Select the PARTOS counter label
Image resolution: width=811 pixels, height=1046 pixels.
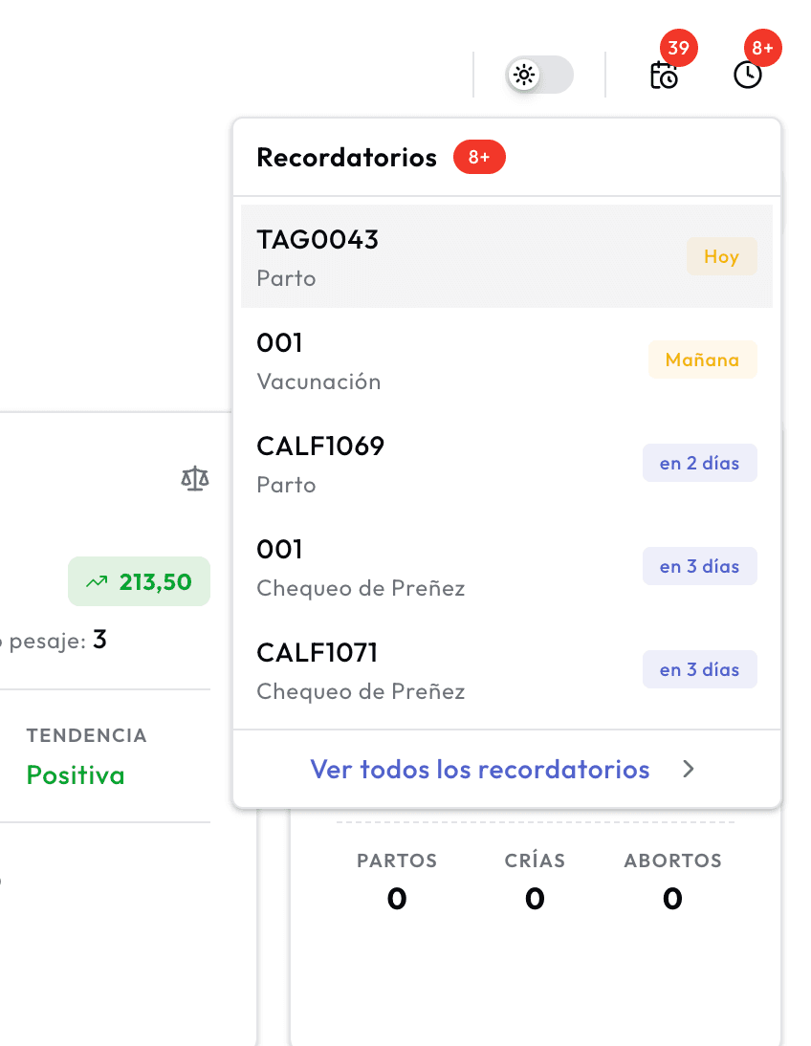click(396, 861)
